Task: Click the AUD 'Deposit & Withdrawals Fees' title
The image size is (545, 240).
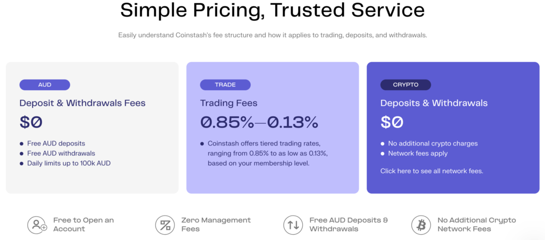Action: (x=82, y=103)
